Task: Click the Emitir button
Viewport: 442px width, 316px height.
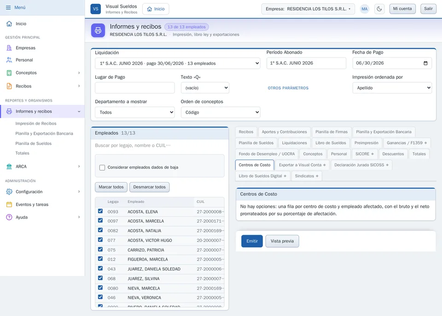Action: coord(252,241)
